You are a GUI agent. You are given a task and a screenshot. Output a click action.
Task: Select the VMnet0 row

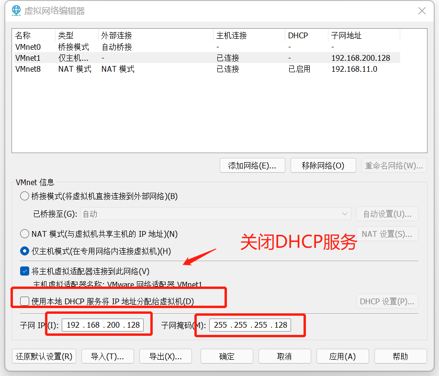tap(207, 47)
